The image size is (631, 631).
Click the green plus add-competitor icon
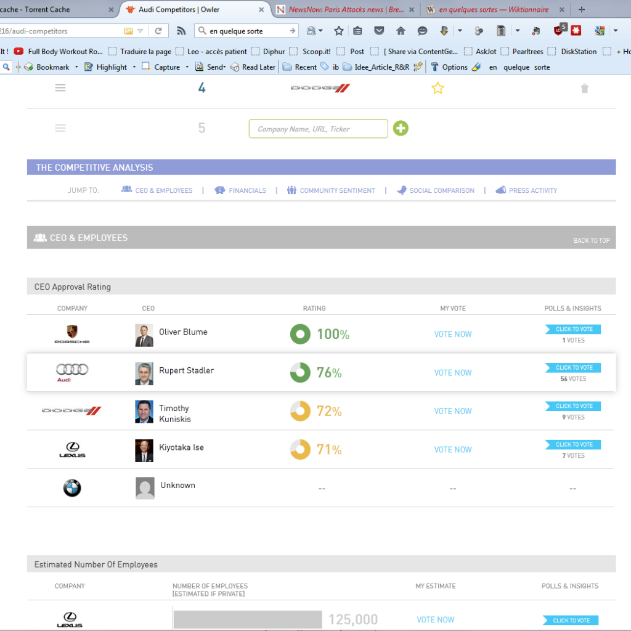click(x=401, y=128)
